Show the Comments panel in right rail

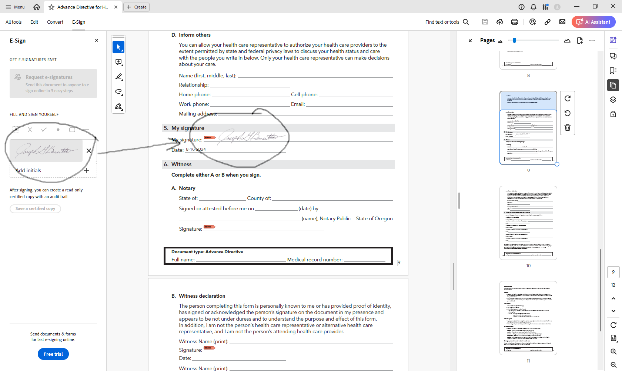coord(613,56)
